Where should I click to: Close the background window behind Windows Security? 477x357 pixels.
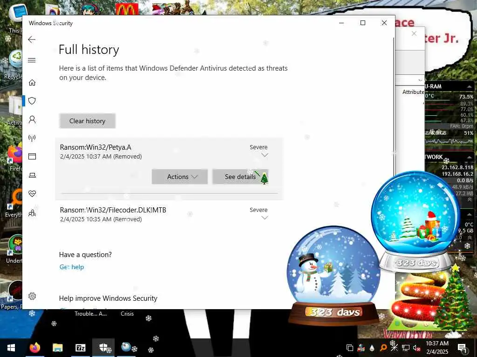pos(414,33)
